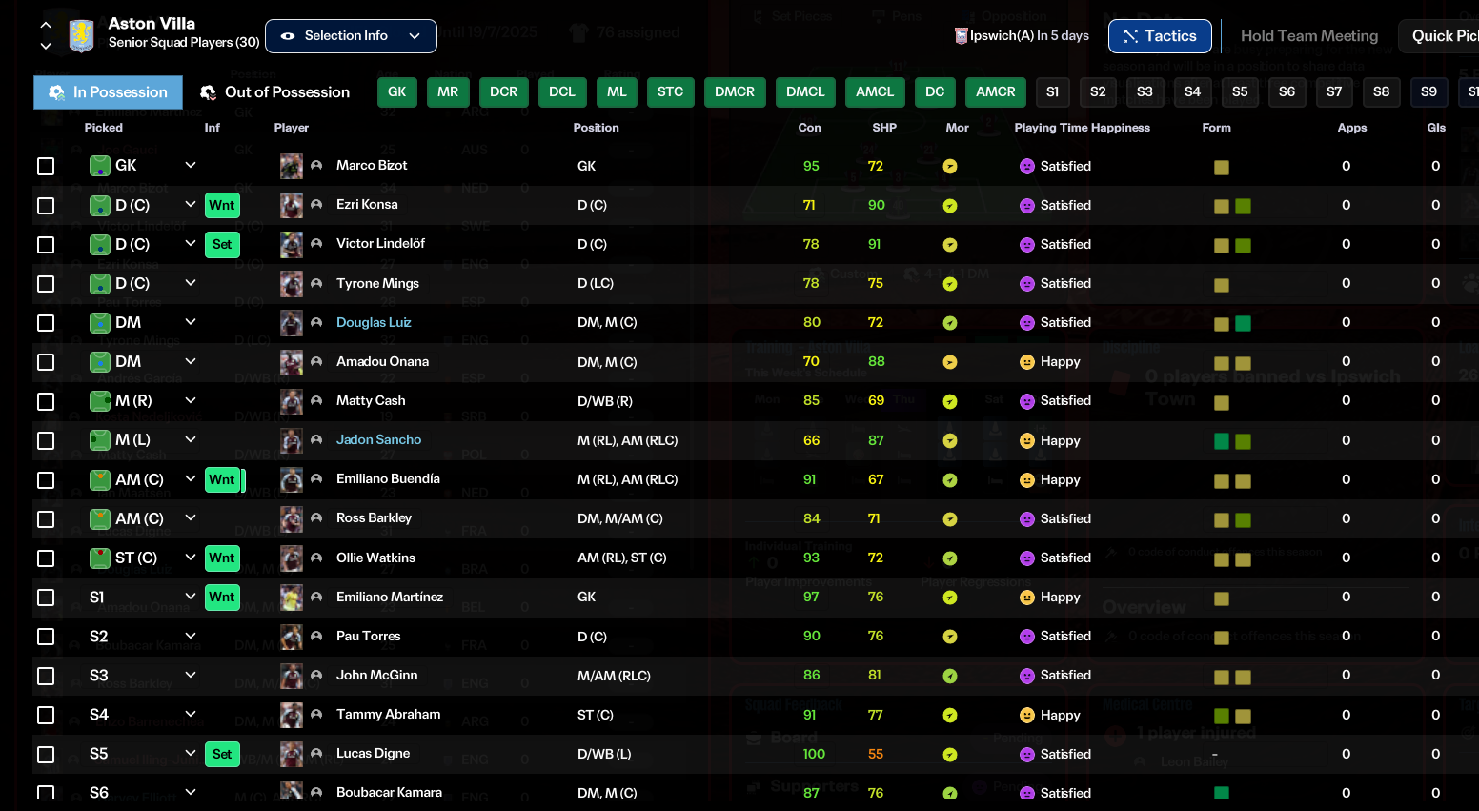The height and width of the screenshot is (811, 1479).
Task: Click the Wnt badge for Emiliano Martínez
Action: [222, 597]
